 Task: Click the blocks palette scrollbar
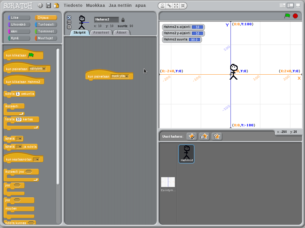point(58,117)
